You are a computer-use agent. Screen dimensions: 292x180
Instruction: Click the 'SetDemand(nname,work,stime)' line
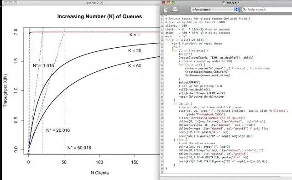[x=208, y=75]
